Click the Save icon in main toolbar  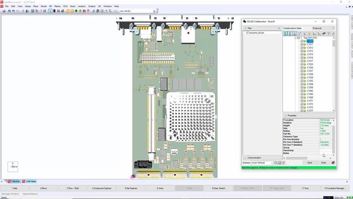coord(4,11)
